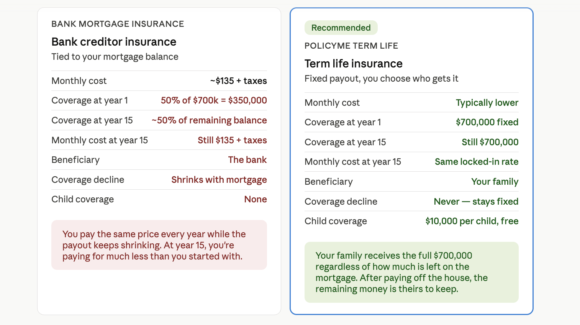Click the green Recommended badge

pyautogui.click(x=341, y=28)
